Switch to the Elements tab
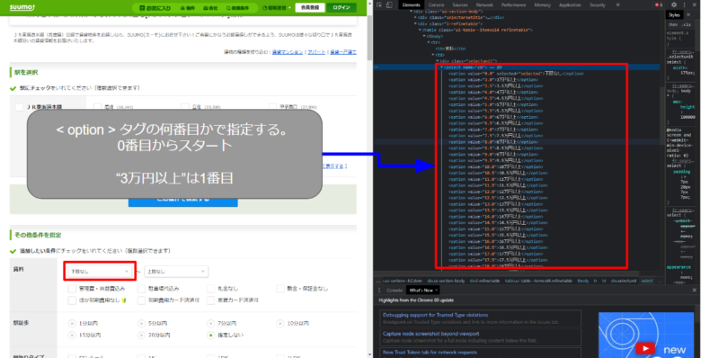The height and width of the screenshot is (358, 701). coord(411,4)
